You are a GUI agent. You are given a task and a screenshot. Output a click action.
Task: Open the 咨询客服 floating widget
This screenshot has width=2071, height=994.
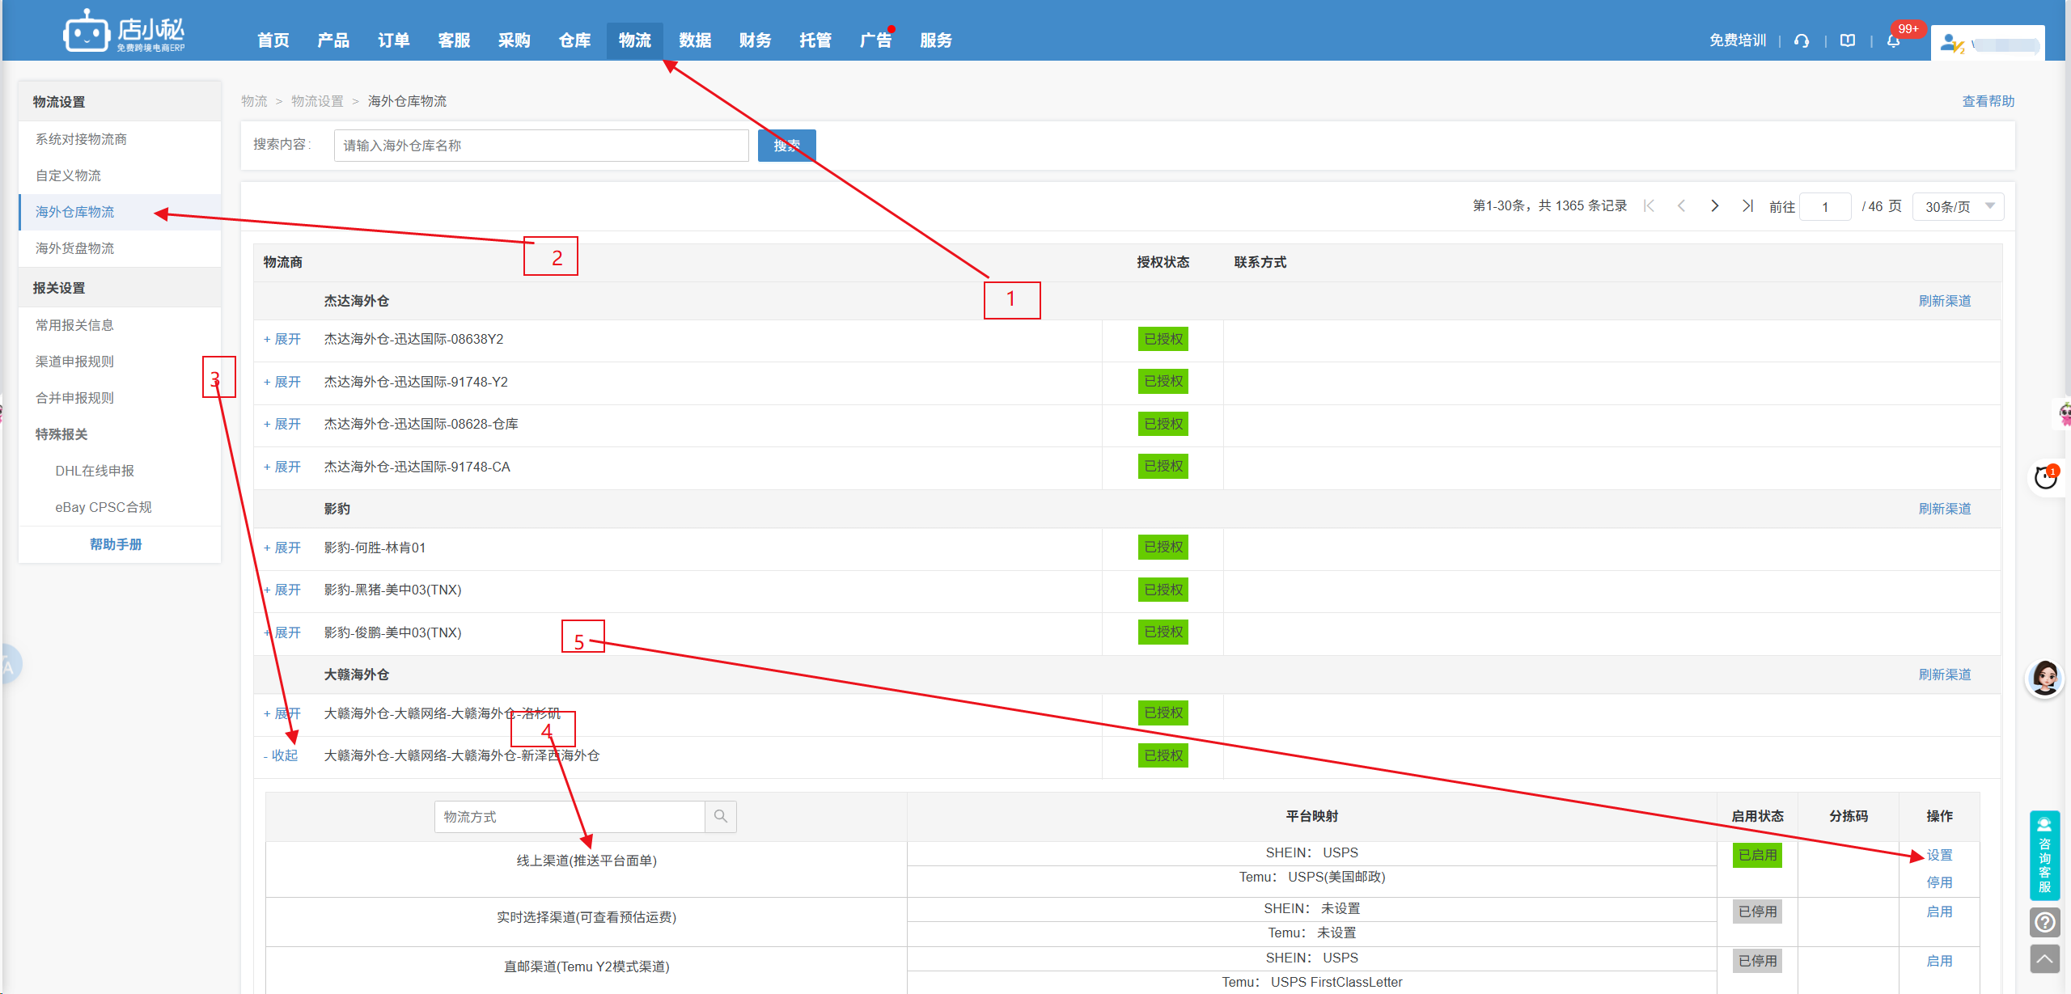[2044, 855]
